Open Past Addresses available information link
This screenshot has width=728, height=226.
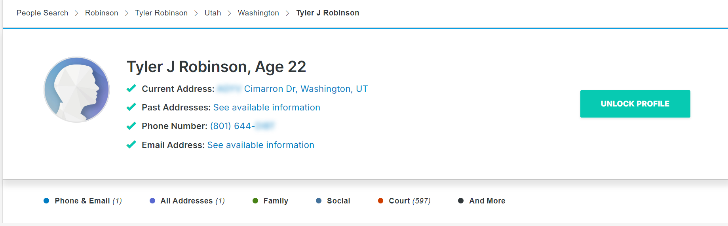pyautogui.click(x=266, y=107)
